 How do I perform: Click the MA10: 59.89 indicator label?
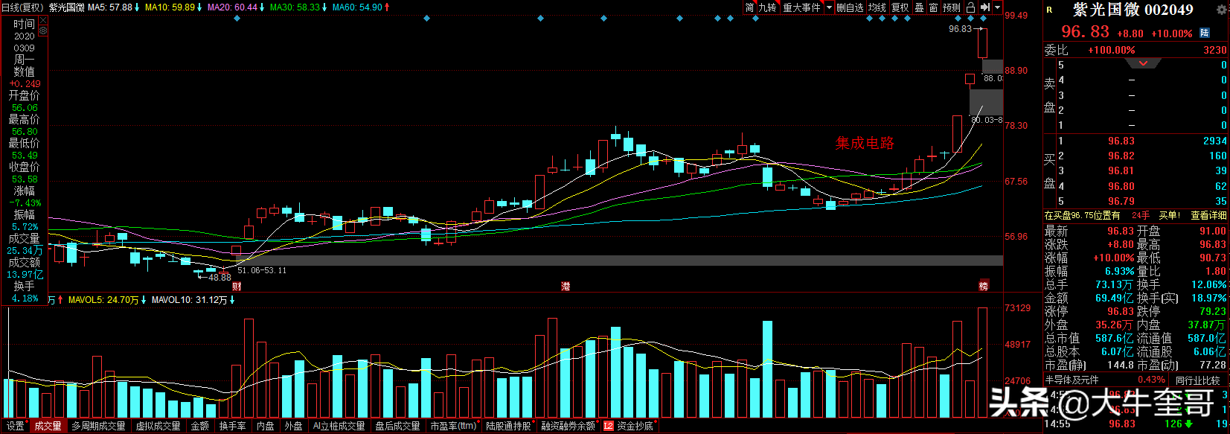click(170, 7)
